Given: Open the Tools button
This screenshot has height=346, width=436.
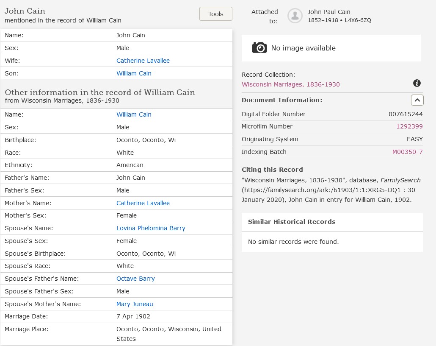Looking at the screenshot, I should point(215,14).
